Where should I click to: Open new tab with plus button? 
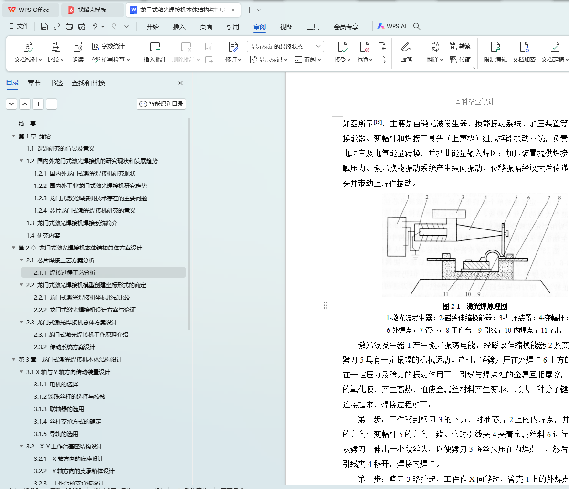click(249, 10)
